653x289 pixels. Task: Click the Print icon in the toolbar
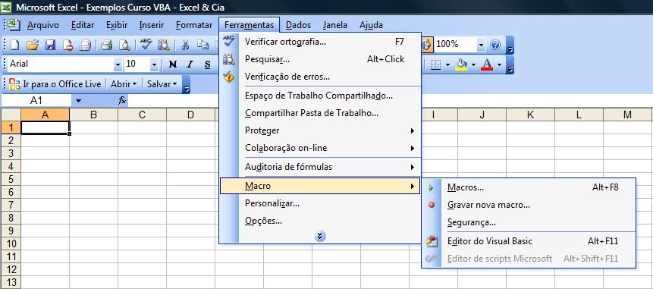click(x=107, y=45)
